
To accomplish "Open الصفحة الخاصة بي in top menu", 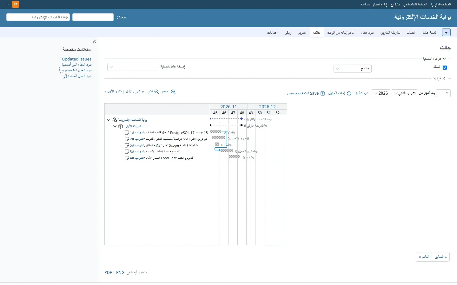I will [x=415, y=4].
